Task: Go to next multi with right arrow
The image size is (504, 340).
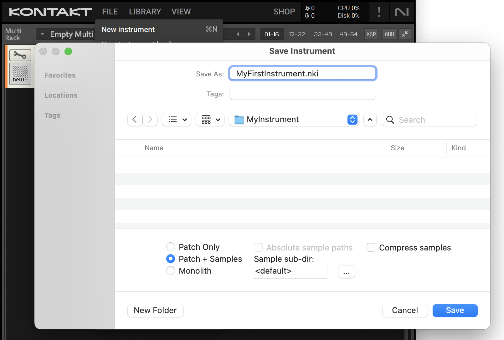Action: (249, 34)
